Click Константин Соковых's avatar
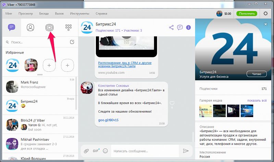The width and height of the screenshot is (274, 162). coord(87,88)
